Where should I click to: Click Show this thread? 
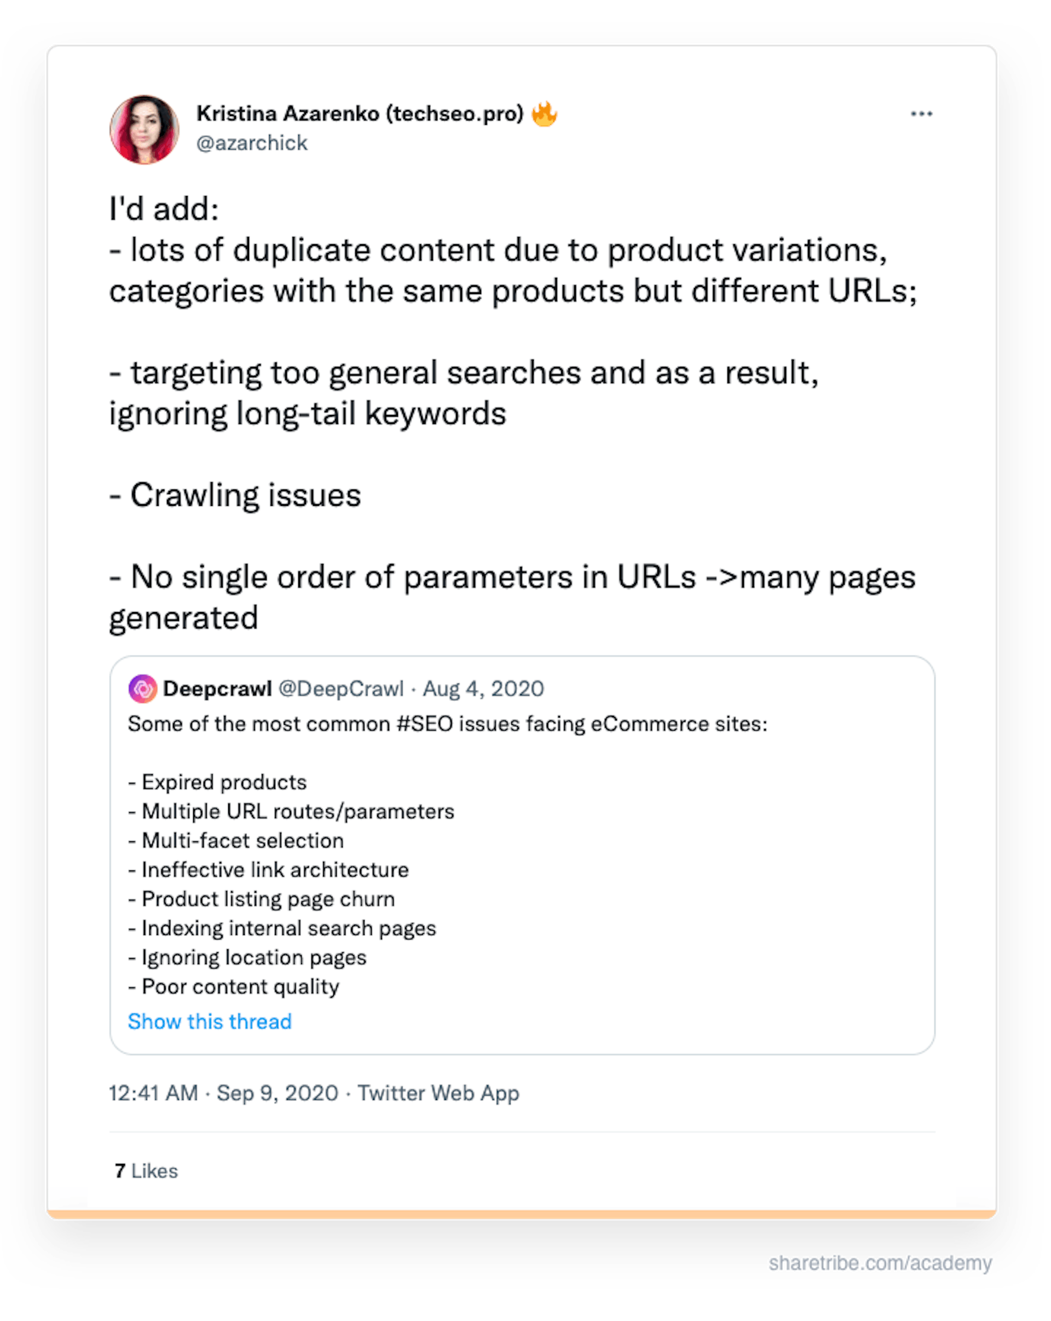[x=210, y=1021]
